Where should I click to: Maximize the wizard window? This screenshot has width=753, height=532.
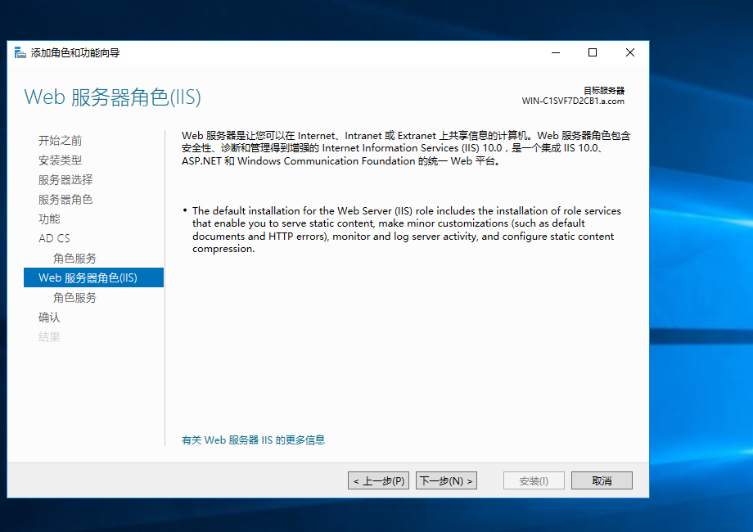[x=593, y=52]
